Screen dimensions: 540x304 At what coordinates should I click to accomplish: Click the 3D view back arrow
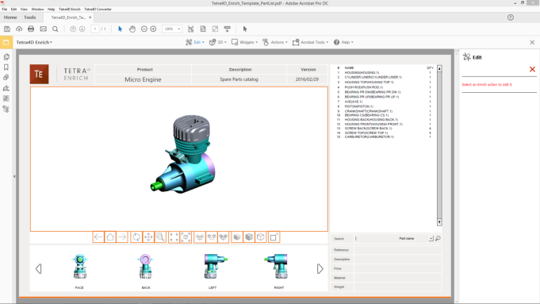(98, 237)
